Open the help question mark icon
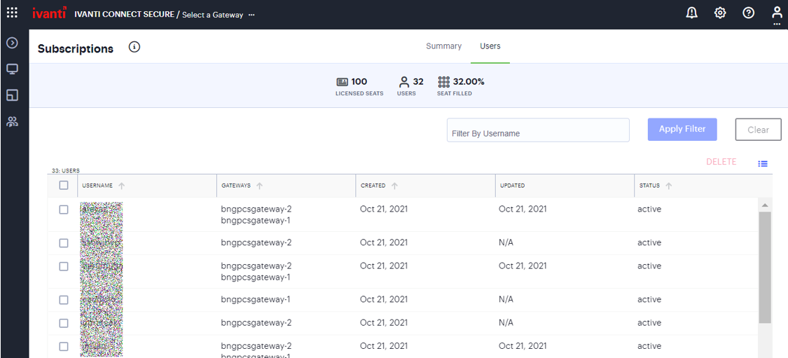 tap(748, 13)
